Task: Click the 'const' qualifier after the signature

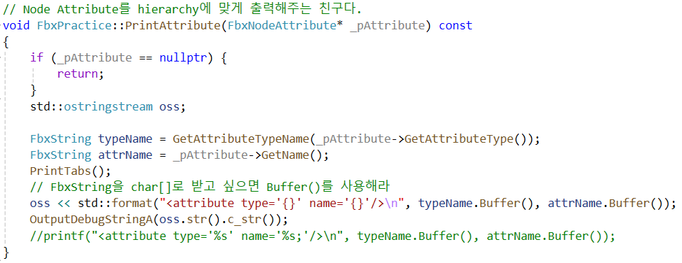Action: 456,26
